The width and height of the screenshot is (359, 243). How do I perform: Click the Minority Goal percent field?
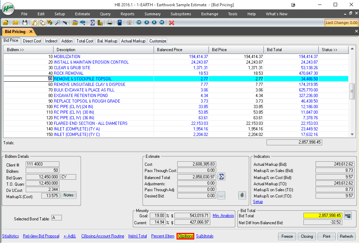pyautogui.click(x=157, y=216)
